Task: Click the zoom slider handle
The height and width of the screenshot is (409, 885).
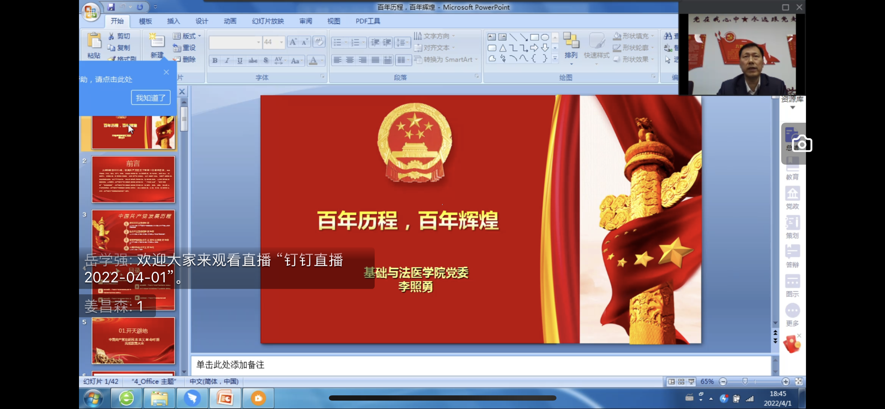Action: (745, 381)
